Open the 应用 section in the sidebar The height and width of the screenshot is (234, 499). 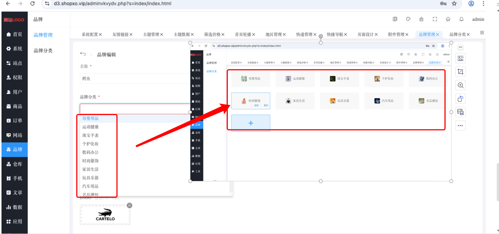pyautogui.click(x=14, y=221)
